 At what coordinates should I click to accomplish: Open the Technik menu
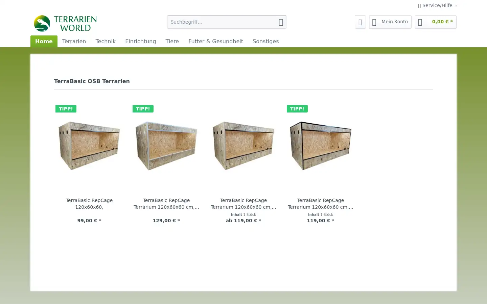point(106,41)
